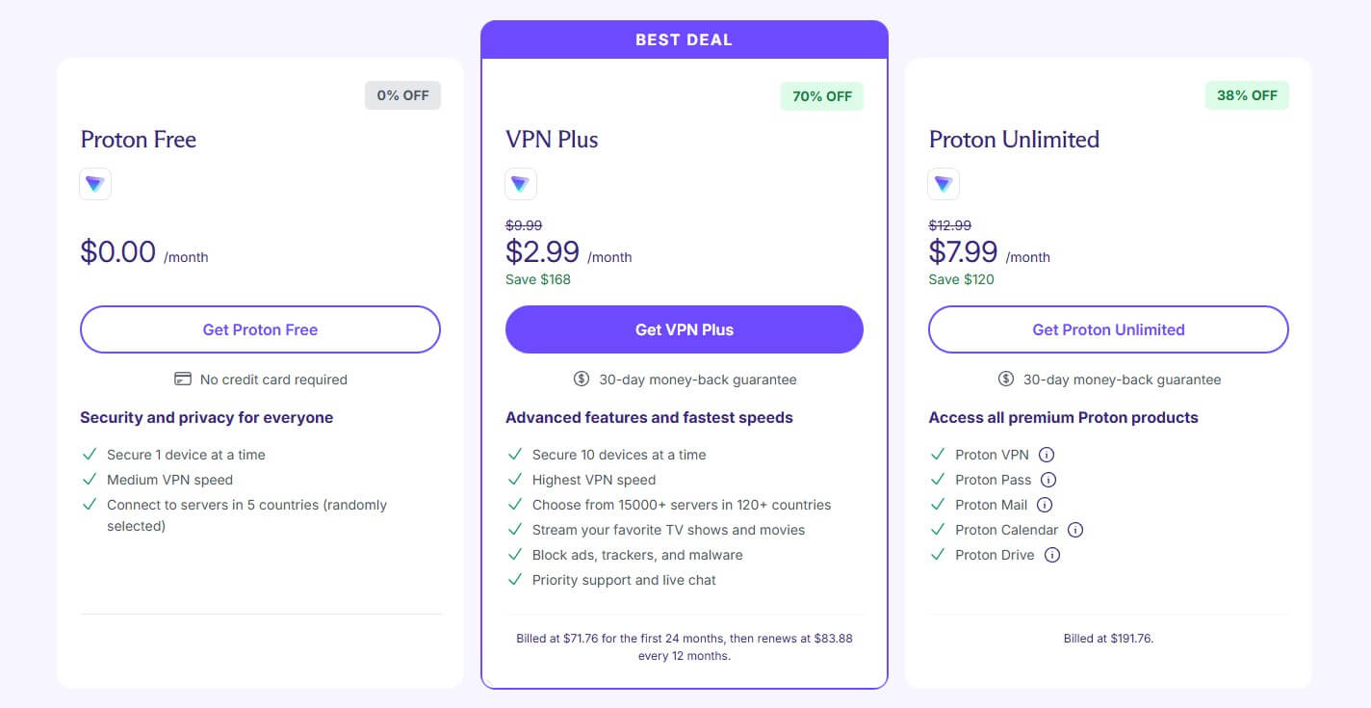This screenshot has height=708, width=1371.
Task: Click the Save $168 text under VPN Plus price
Action: (537, 279)
